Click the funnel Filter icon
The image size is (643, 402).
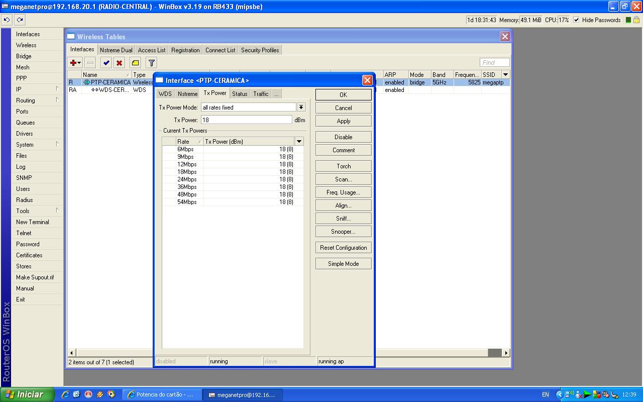(x=151, y=63)
